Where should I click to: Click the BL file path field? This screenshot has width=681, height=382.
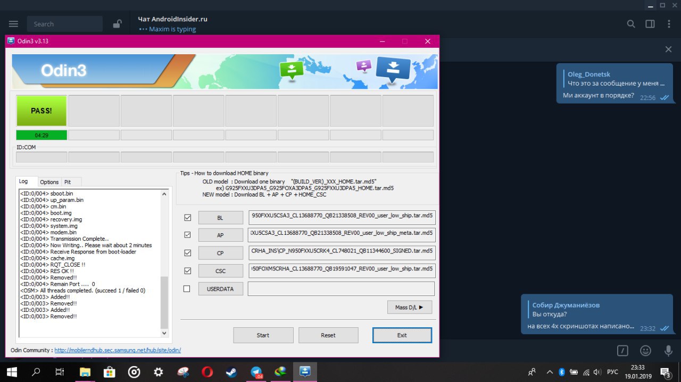coord(342,217)
